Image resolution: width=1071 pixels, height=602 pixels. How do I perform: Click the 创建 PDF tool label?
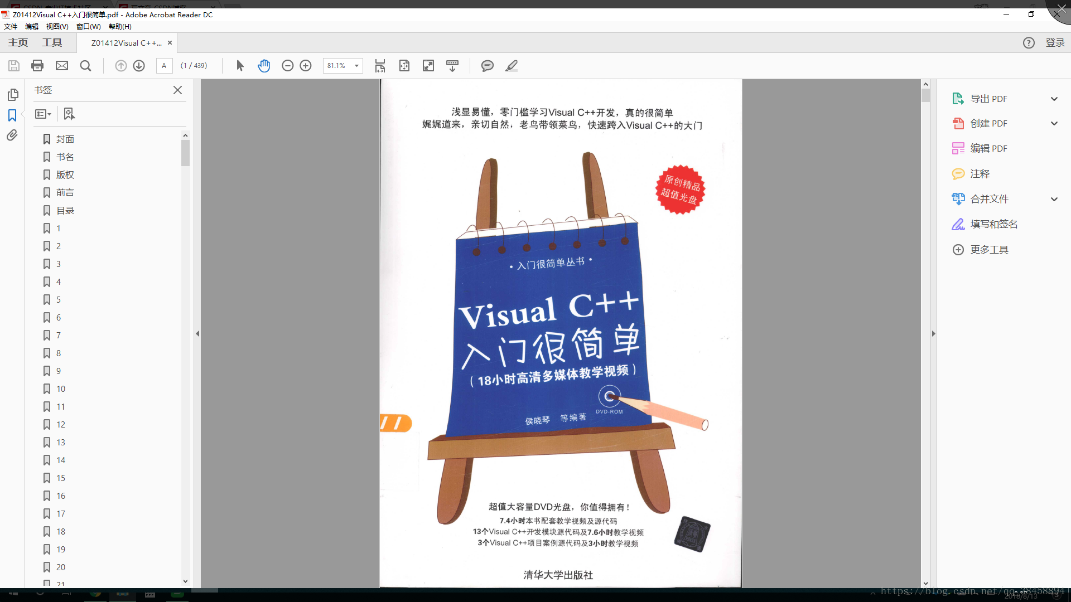click(988, 123)
